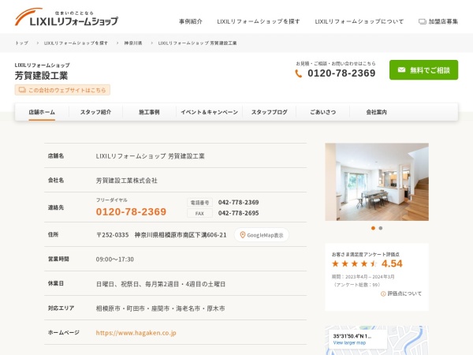Click the header phone number 0120-78-2369
Screen dimensions: 473x355
point(341,73)
